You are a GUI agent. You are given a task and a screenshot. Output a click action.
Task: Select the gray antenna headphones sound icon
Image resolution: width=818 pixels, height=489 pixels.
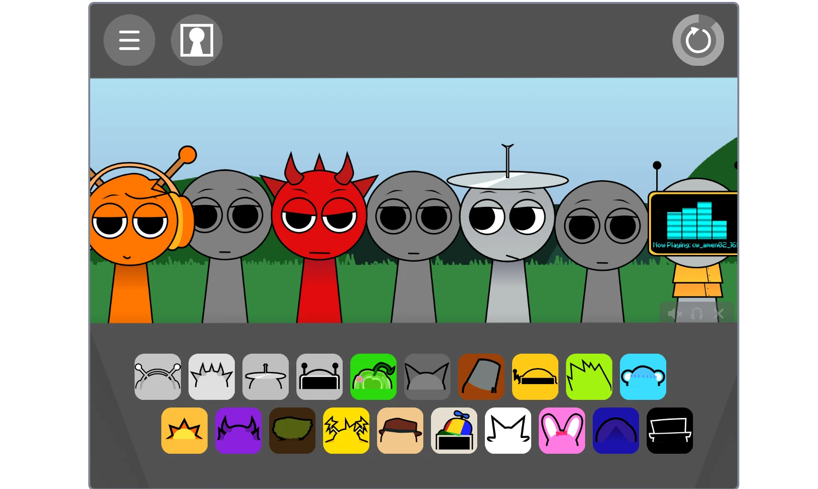tap(157, 377)
